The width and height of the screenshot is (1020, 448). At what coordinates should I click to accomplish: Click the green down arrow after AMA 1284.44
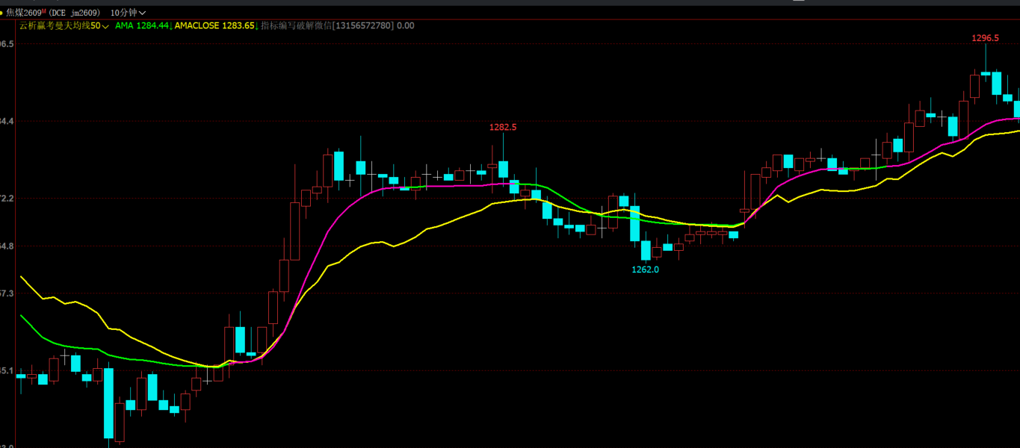pos(171,26)
